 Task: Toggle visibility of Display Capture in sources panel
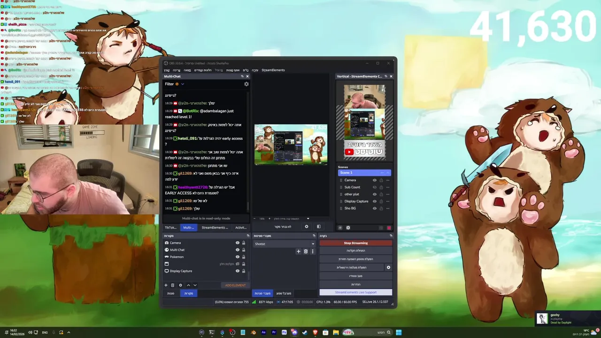(237, 271)
